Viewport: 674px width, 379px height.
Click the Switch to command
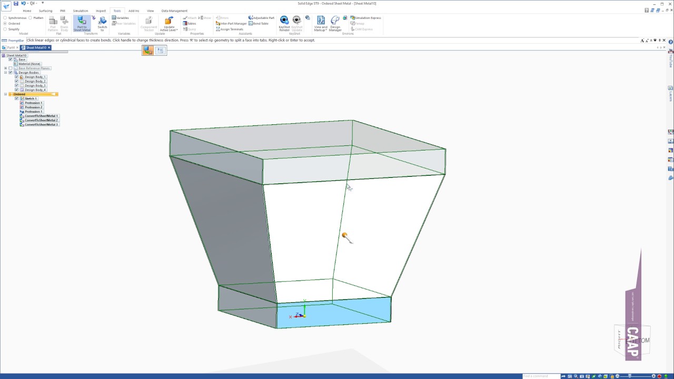[x=102, y=24]
